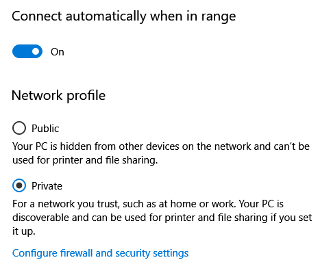This screenshot has height=273, width=331.
Task: Click the 'used for printer and file sharing.' line
Action: coord(85,160)
